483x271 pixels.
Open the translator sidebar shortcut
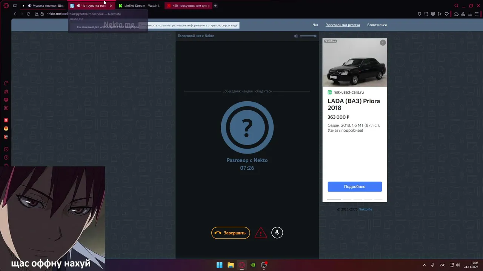coord(6,137)
